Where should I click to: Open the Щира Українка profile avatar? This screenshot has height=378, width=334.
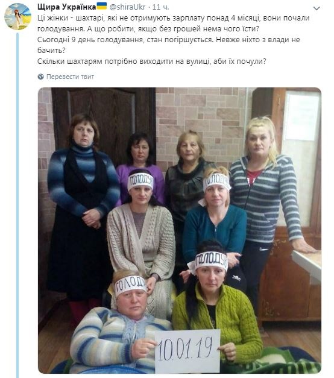(17, 16)
